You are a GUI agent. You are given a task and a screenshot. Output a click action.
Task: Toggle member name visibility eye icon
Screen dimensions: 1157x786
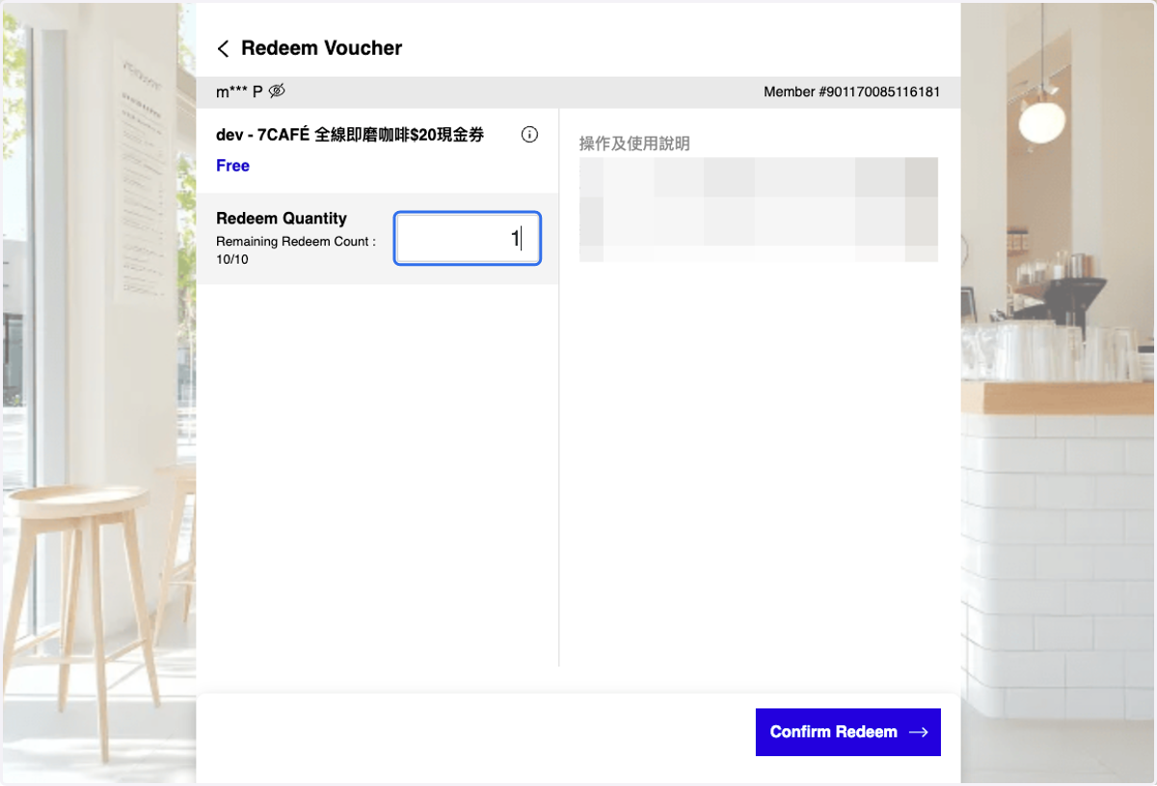(277, 92)
